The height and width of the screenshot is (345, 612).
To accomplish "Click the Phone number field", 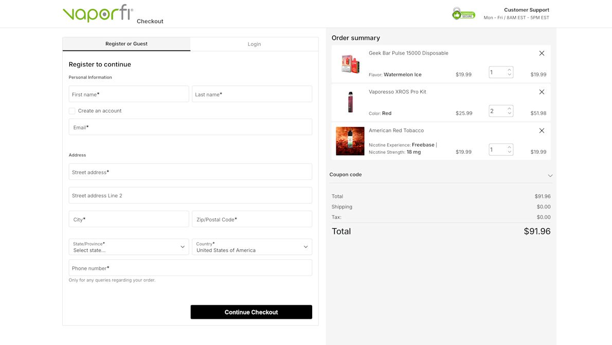I will pos(190,267).
